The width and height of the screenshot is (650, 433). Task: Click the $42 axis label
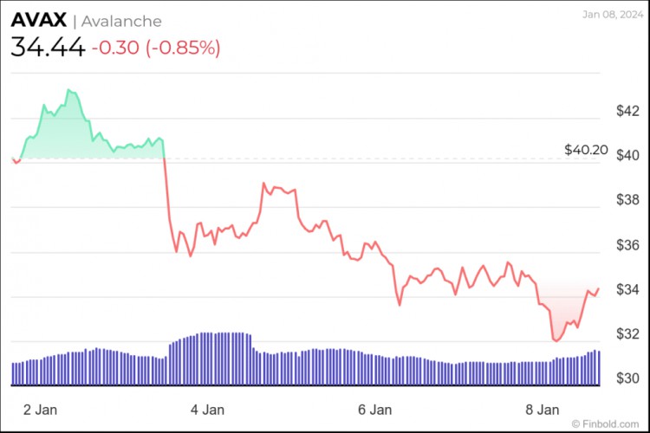(627, 111)
